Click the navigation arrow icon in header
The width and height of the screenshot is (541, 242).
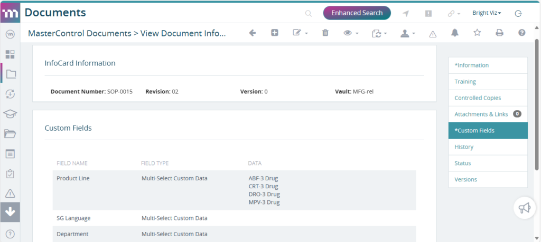(406, 13)
